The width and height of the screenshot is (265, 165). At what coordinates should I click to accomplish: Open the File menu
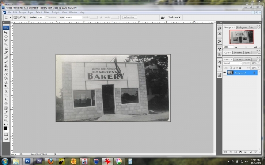[9, 12]
